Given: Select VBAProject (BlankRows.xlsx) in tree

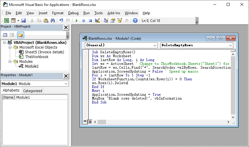Looking at the screenshot, I should (40, 42).
